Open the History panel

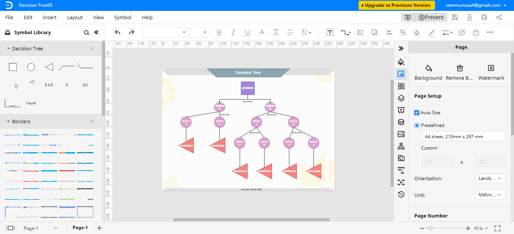tap(401, 194)
